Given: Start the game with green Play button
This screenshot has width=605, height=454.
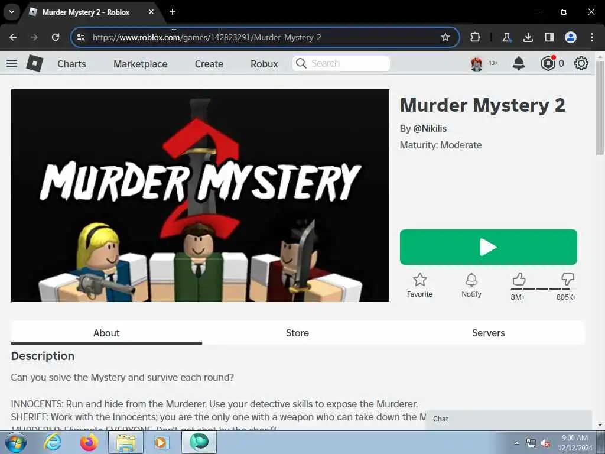Looking at the screenshot, I should click(489, 247).
